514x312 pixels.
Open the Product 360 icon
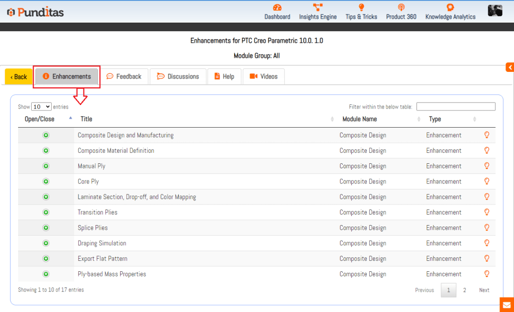click(401, 8)
